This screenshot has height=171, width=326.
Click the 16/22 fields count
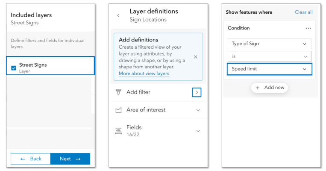133,135
